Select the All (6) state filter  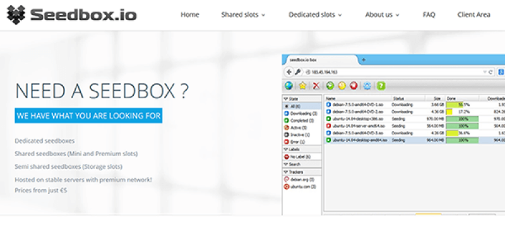302,106
